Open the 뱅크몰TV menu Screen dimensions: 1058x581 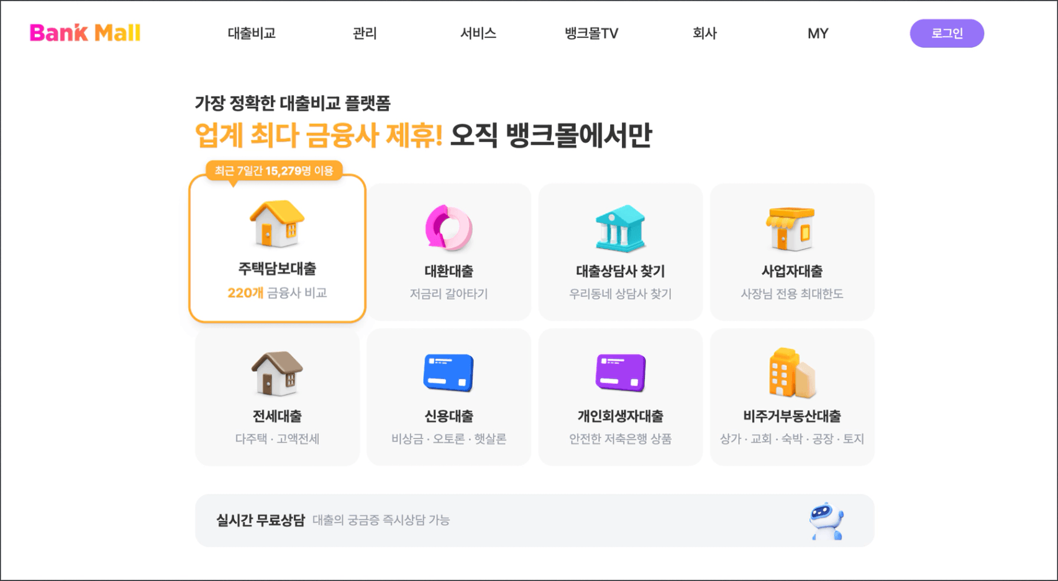click(591, 34)
